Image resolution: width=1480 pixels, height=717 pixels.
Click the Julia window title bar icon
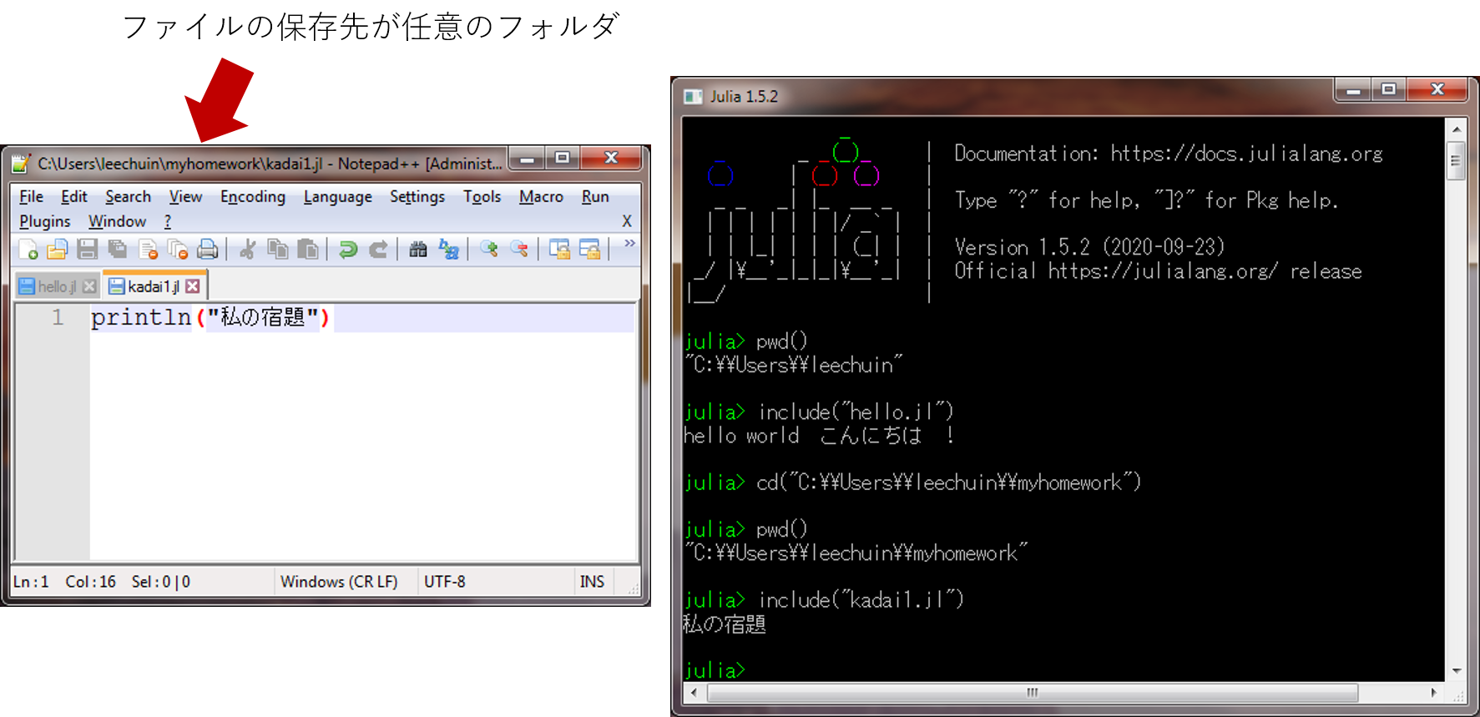pos(693,96)
